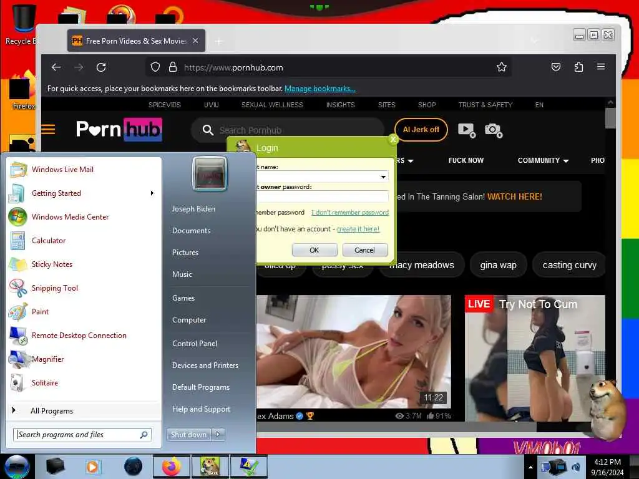
Task: Expand the Getting Started submenu arrow
Action: pos(152,193)
